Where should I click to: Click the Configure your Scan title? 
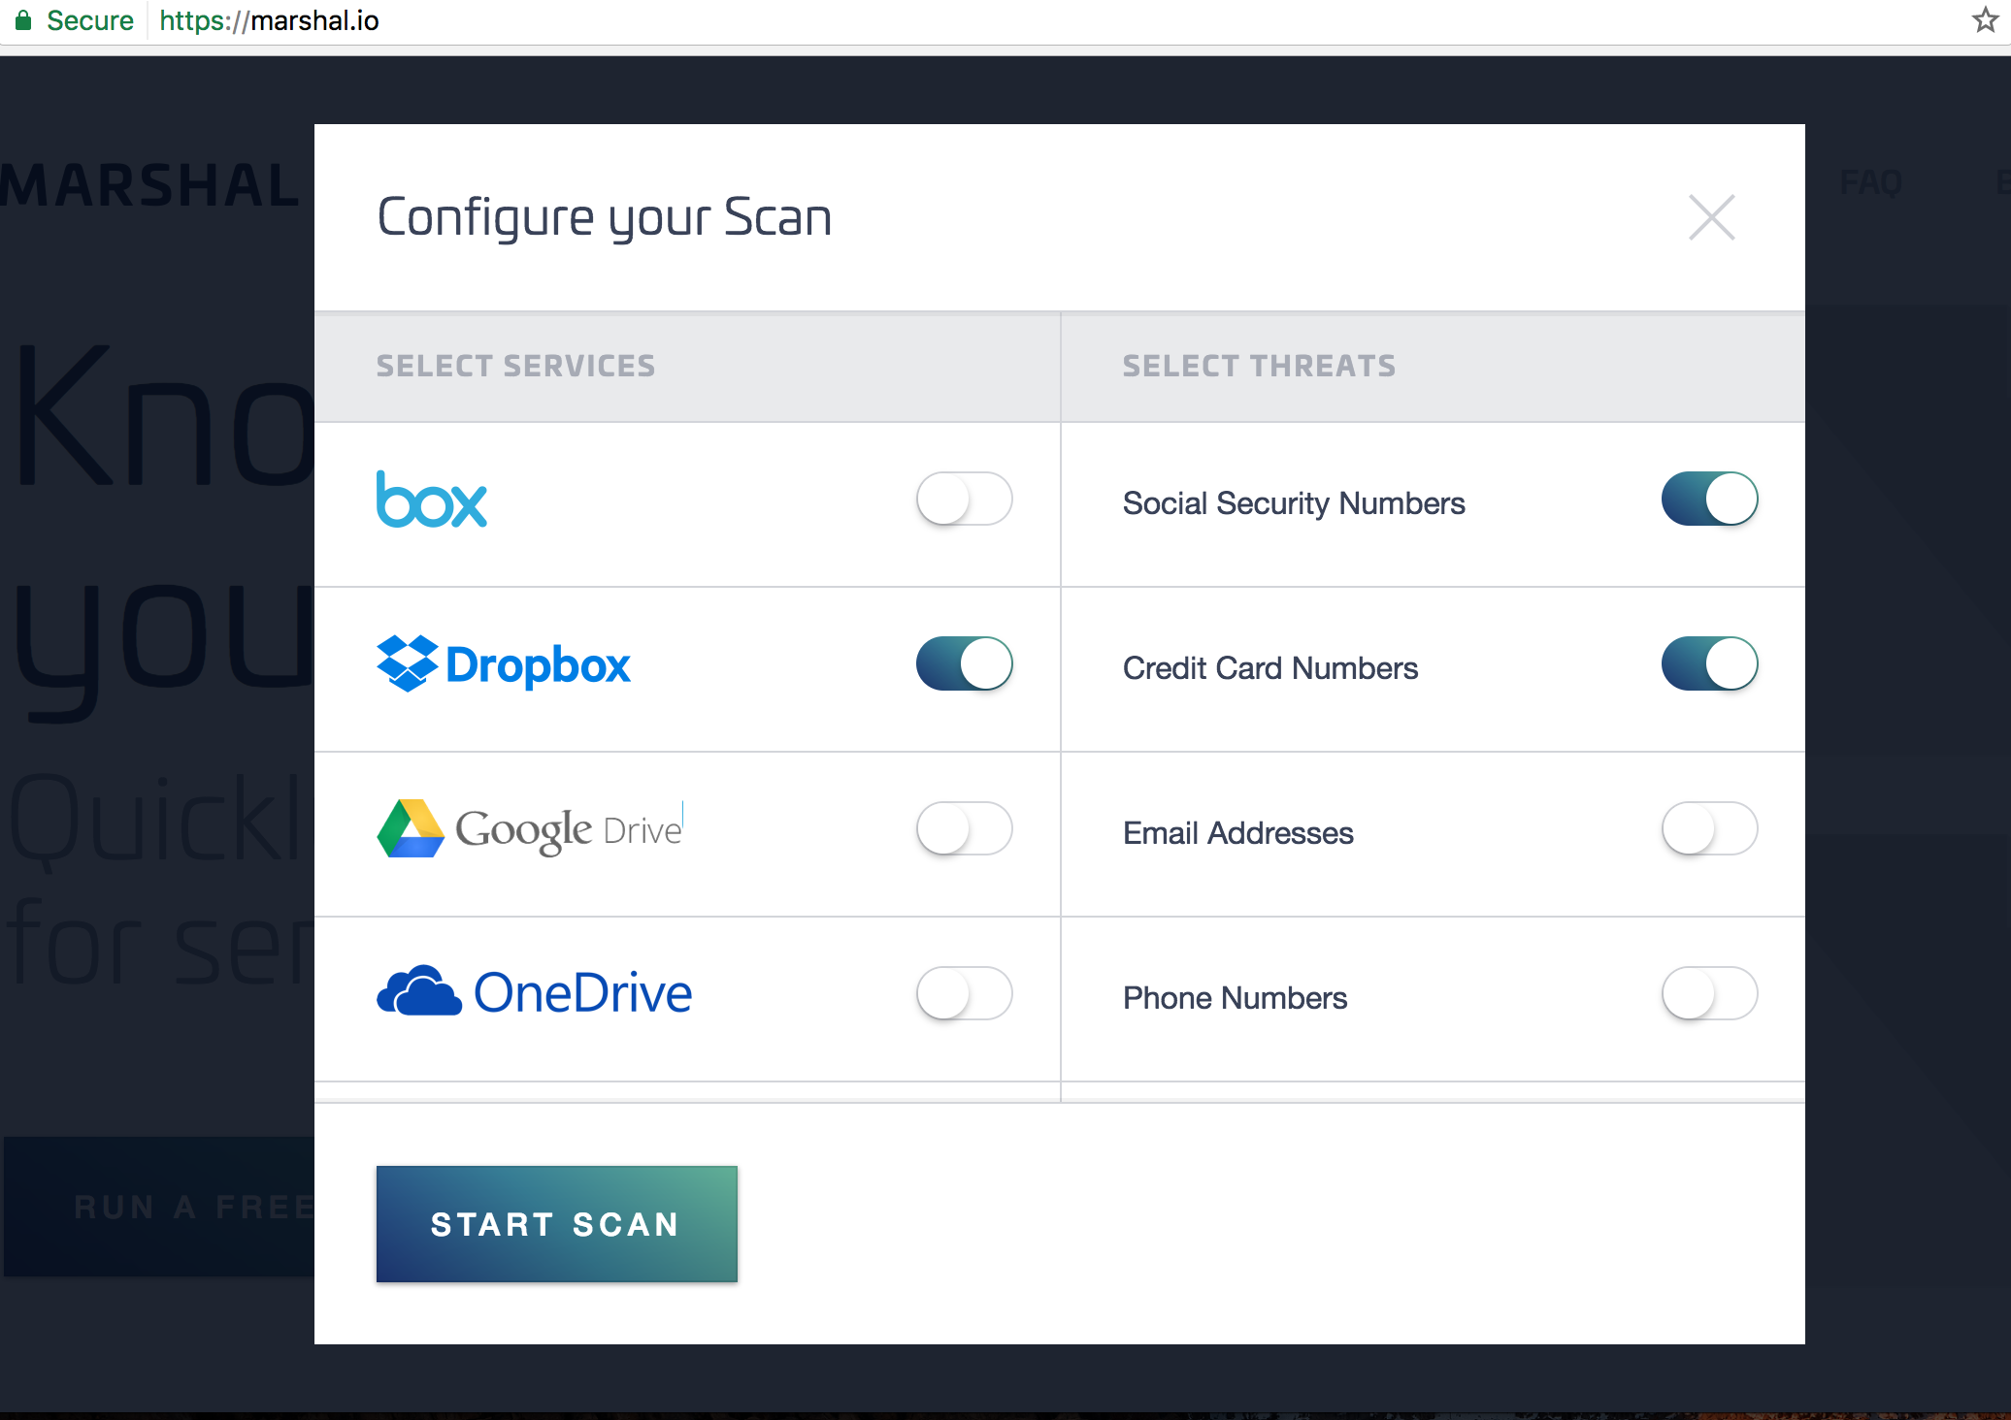point(604,217)
